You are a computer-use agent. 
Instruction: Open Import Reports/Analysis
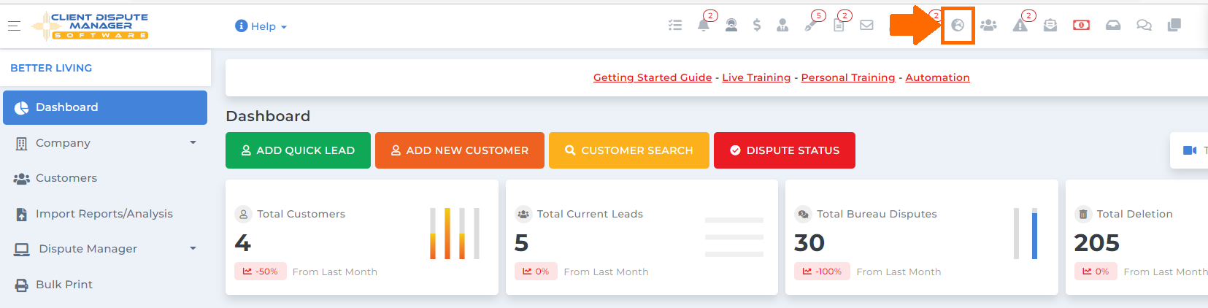coord(105,214)
